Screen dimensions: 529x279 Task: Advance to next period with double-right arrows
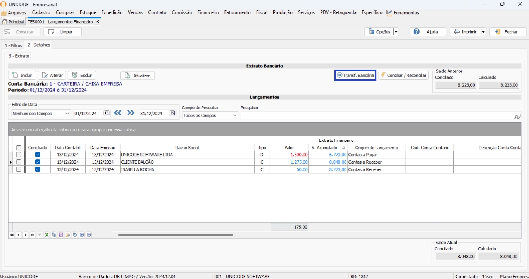tap(131, 113)
